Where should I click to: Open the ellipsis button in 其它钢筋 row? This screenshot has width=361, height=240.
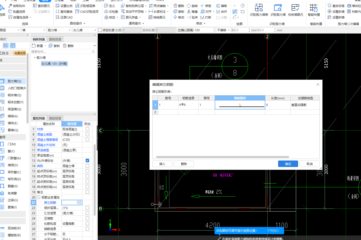click(x=79, y=202)
